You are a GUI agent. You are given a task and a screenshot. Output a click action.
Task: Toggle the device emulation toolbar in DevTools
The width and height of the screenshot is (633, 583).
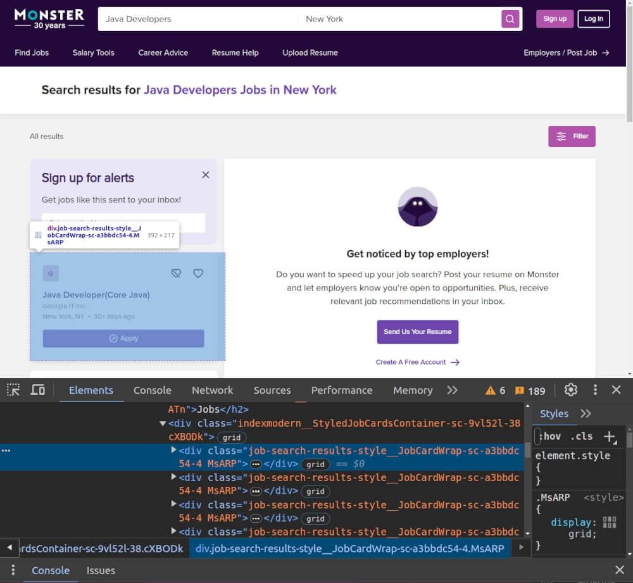(x=37, y=390)
